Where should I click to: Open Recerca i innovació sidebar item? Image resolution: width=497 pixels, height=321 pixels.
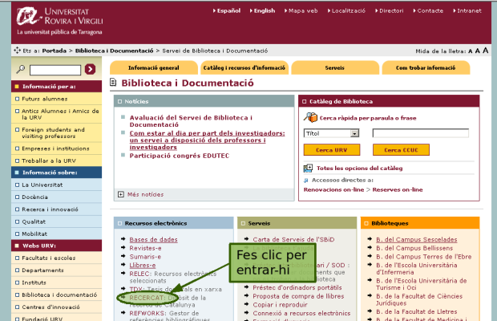coord(56,209)
